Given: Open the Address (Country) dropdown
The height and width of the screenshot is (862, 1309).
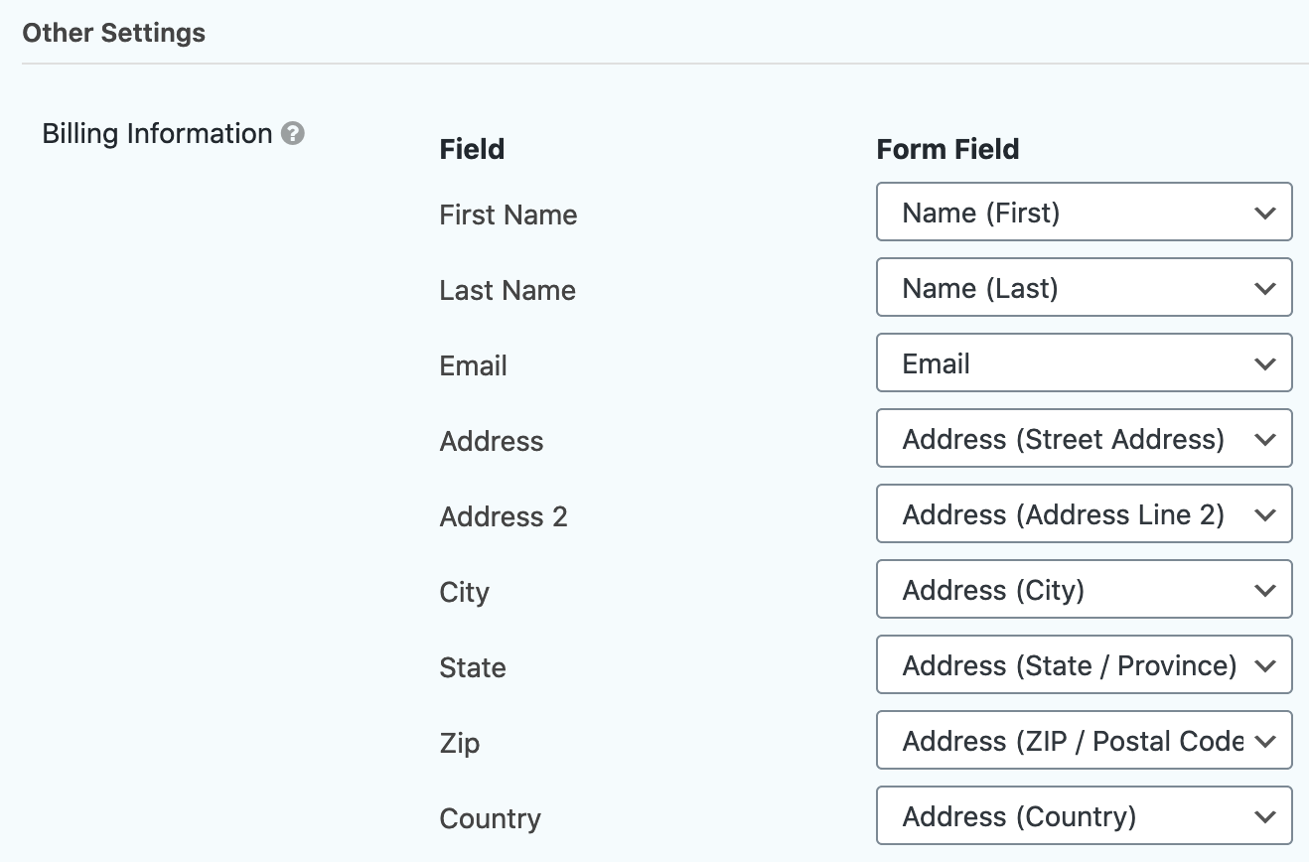Looking at the screenshot, I should (x=1083, y=816).
